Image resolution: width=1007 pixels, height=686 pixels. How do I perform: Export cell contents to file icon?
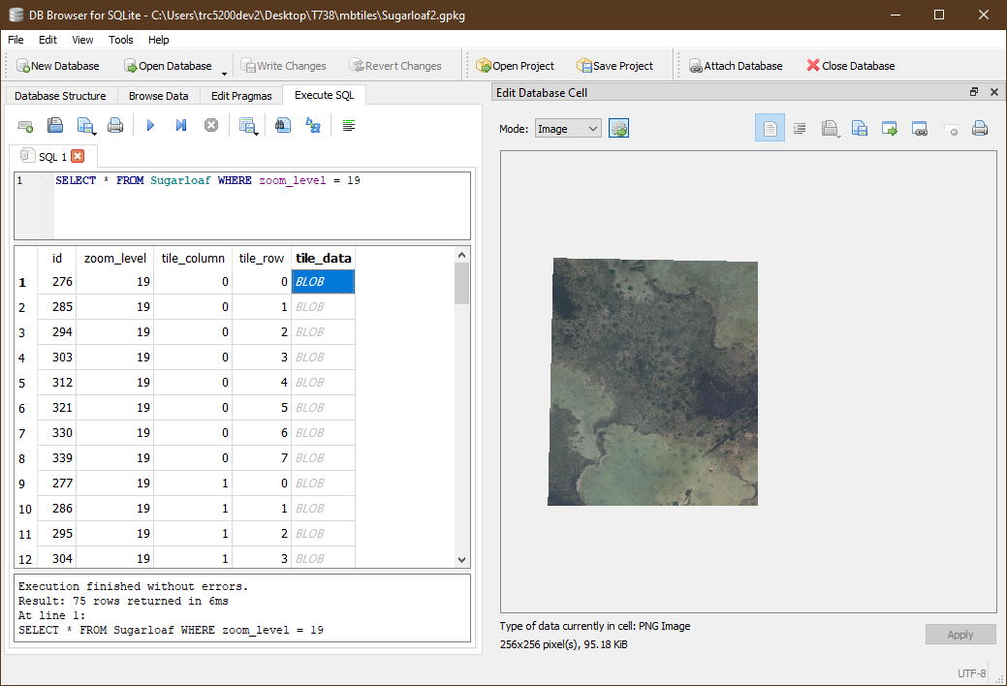[x=860, y=128]
